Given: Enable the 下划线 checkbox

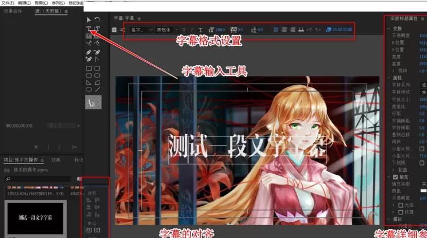Looking at the screenshot, I should point(422,163).
